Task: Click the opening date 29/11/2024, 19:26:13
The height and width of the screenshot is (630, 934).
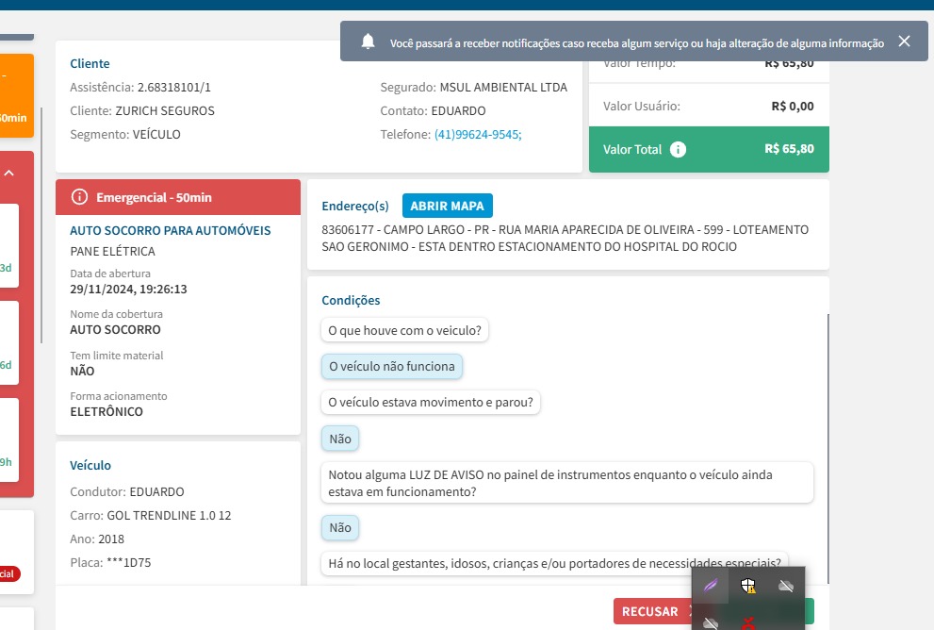Action: 129,290
